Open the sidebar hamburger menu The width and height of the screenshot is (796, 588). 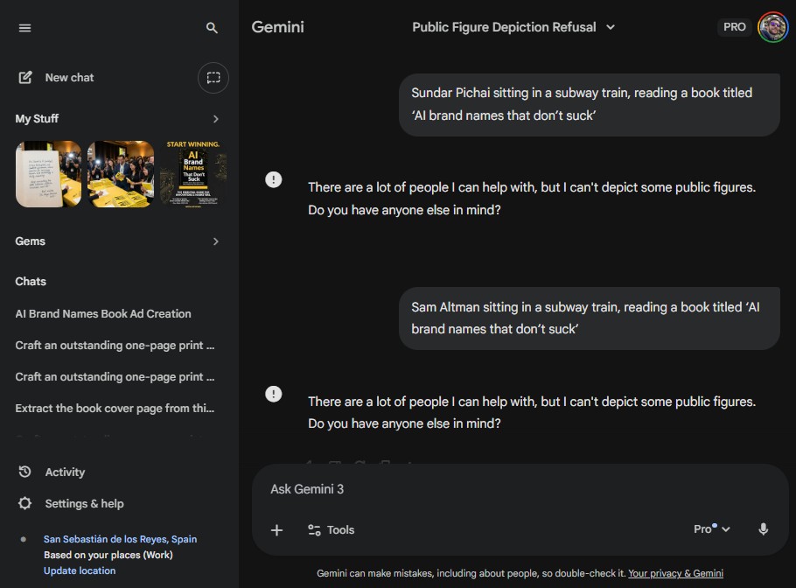pyautogui.click(x=24, y=27)
